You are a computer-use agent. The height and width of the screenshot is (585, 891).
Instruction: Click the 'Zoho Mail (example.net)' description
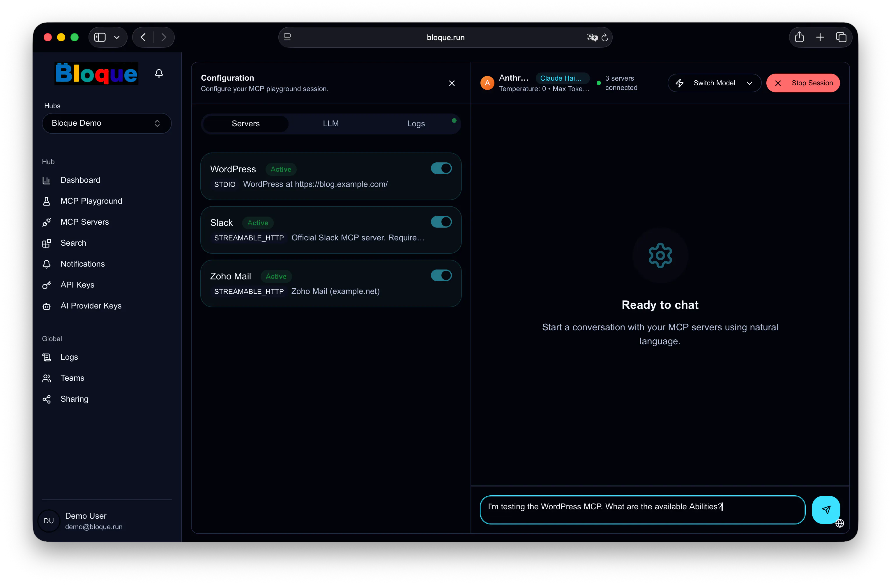[x=335, y=291]
